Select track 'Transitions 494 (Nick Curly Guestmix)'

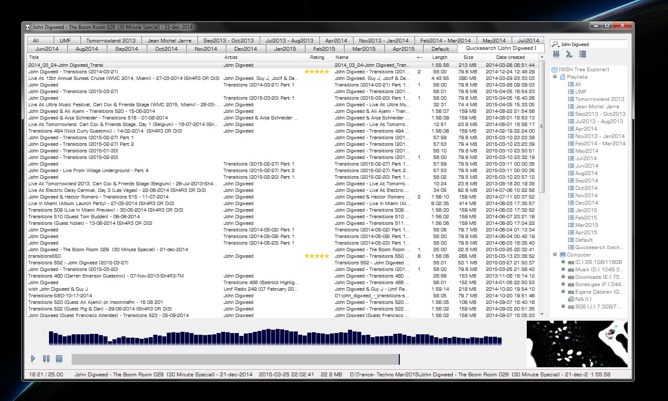[283, 131]
